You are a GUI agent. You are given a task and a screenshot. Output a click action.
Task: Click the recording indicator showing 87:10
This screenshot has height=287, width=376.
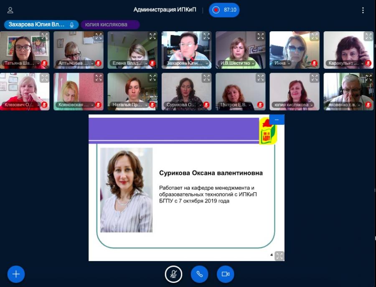pyautogui.click(x=224, y=10)
